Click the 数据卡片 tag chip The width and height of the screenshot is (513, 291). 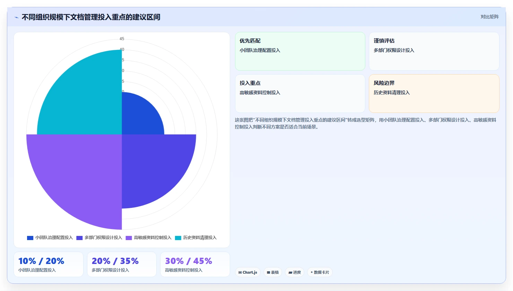tap(320, 272)
